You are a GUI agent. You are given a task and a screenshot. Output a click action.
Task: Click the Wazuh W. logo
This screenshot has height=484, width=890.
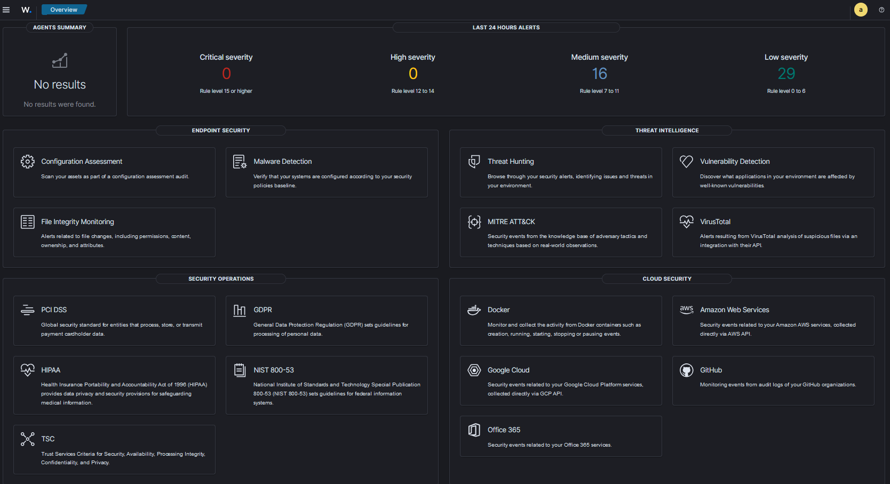26,10
